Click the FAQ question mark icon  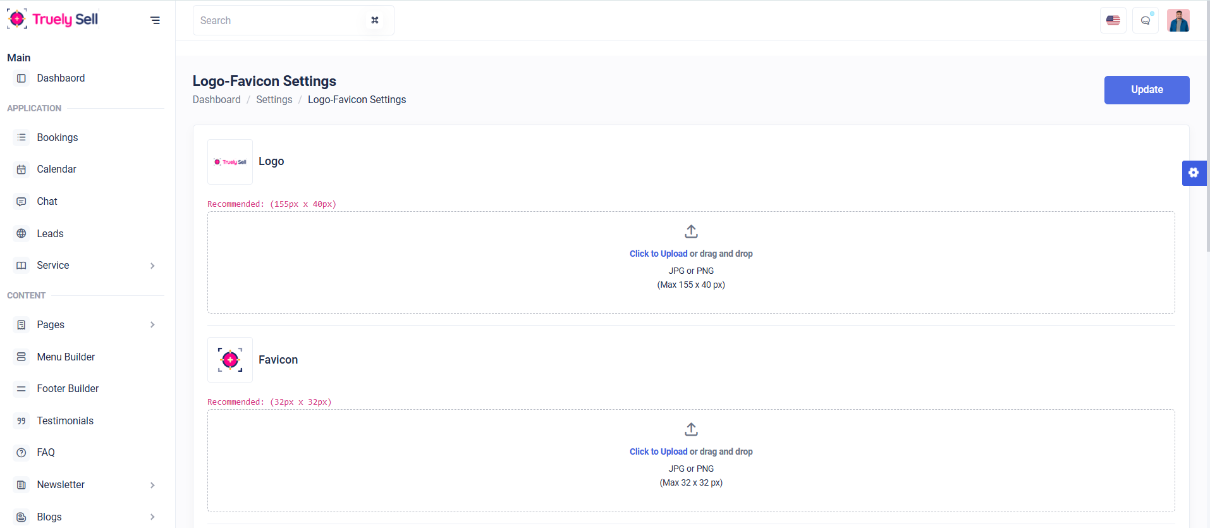21,453
